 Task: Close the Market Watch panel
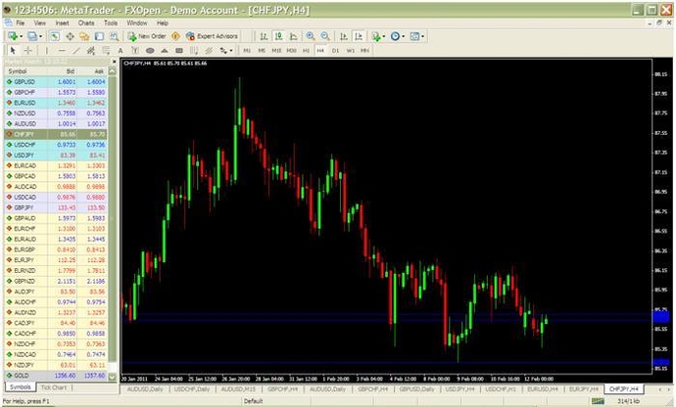115,62
